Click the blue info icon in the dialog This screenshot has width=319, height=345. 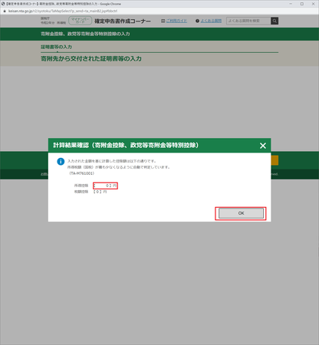[61, 162]
